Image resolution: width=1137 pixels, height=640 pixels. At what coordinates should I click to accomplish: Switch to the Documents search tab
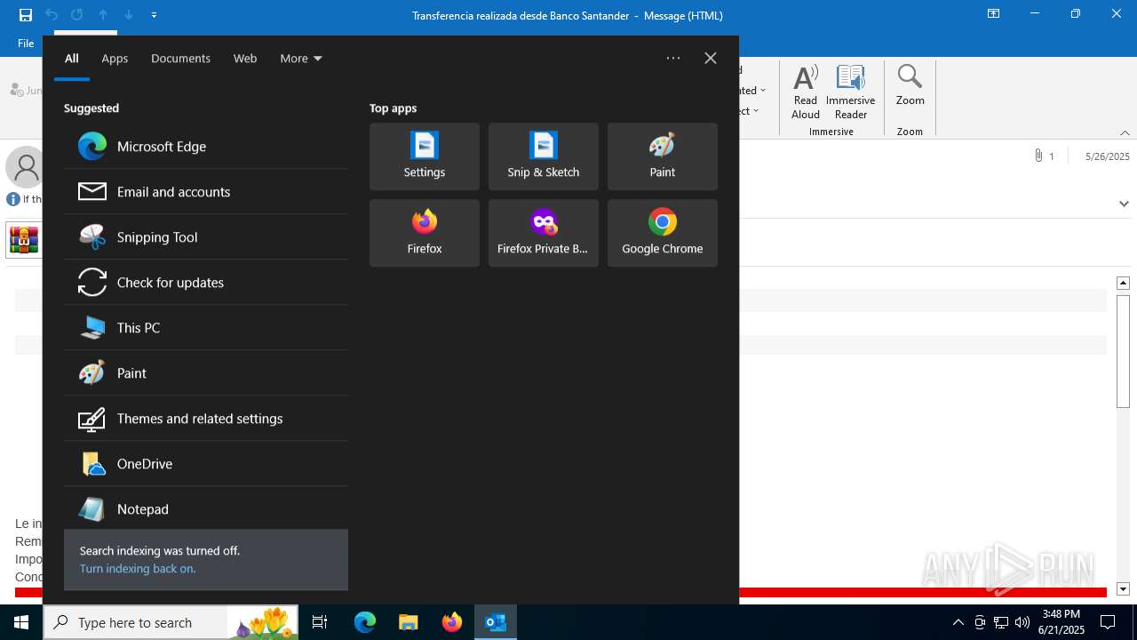point(180,59)
